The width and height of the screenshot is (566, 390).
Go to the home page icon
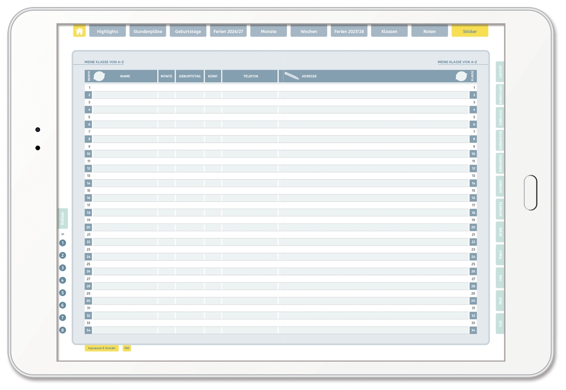(79, 31)
